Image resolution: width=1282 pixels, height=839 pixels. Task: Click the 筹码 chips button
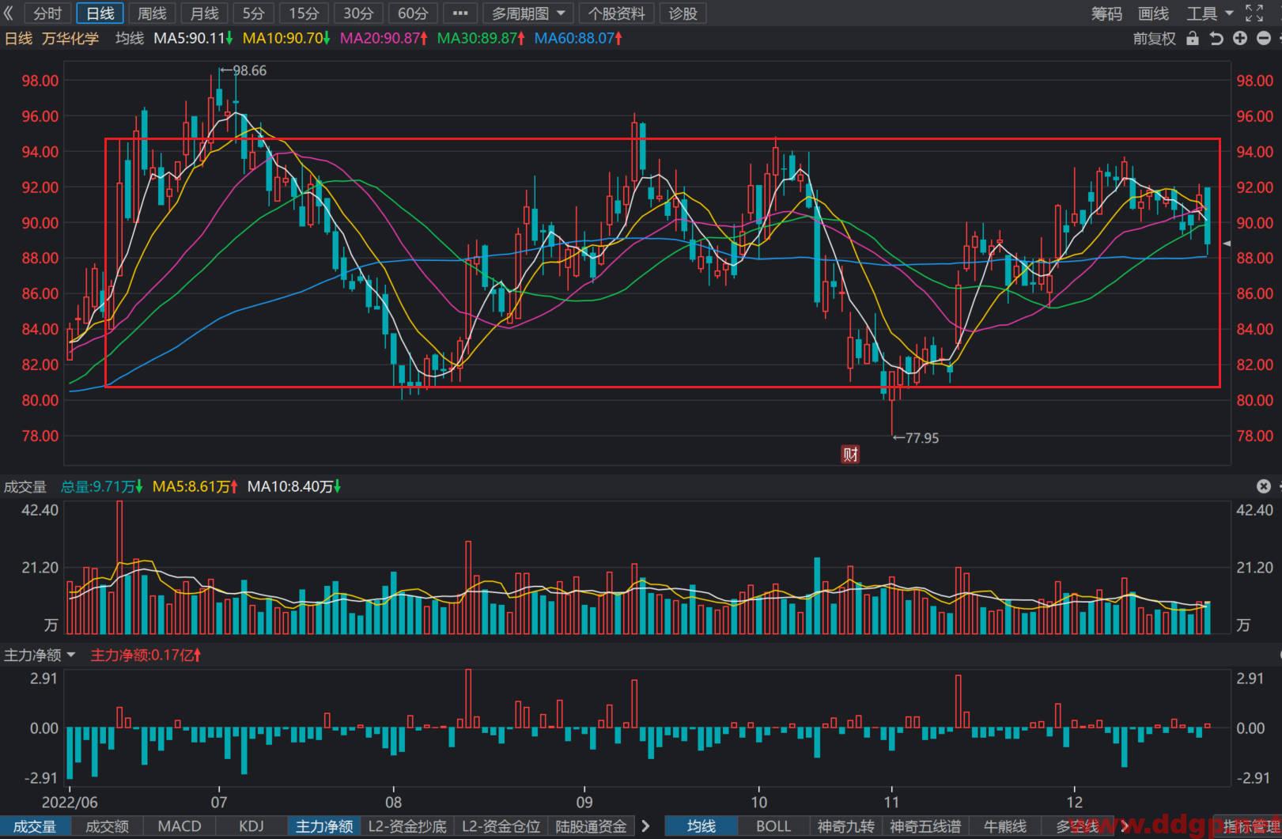(1106, 13)
